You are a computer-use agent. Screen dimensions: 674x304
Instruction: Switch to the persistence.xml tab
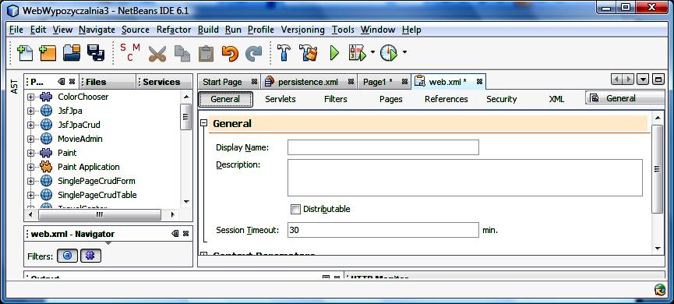[x=309, y=82]
